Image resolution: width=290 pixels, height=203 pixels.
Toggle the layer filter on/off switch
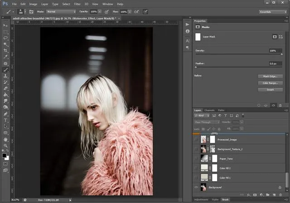[243, 115]
